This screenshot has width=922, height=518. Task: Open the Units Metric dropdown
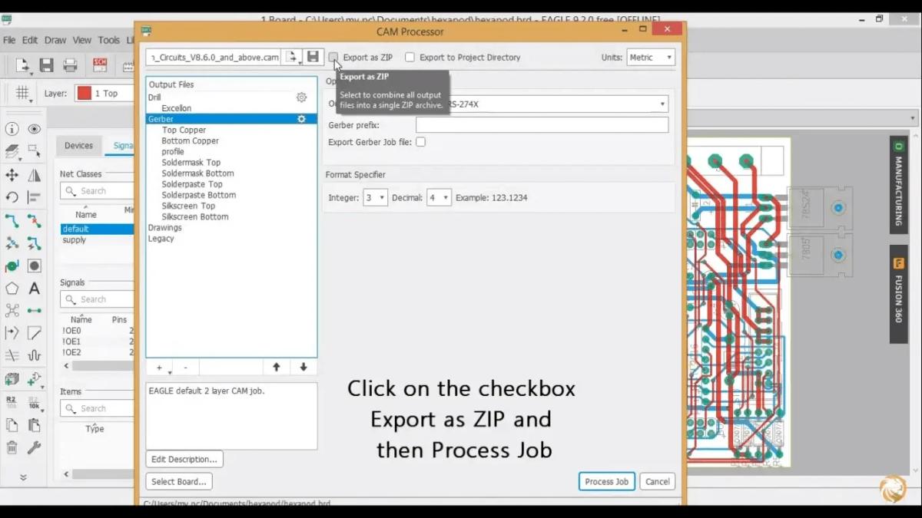650,58
